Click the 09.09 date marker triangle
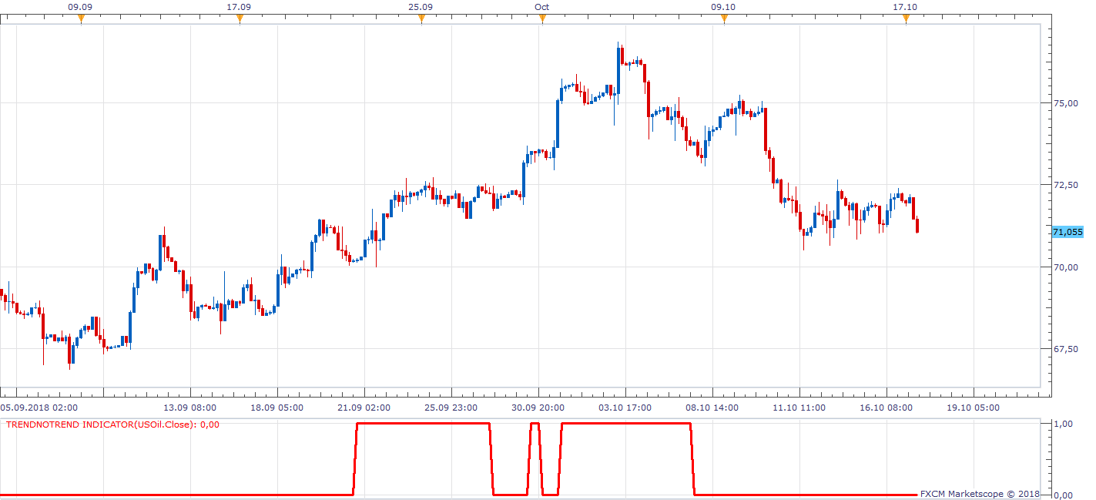Screen dimensions: 1096x500 (x=81, y=19)
